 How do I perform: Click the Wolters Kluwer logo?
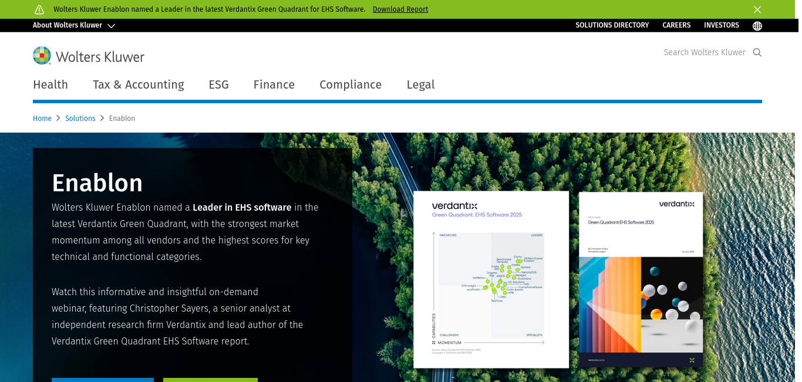89,56
